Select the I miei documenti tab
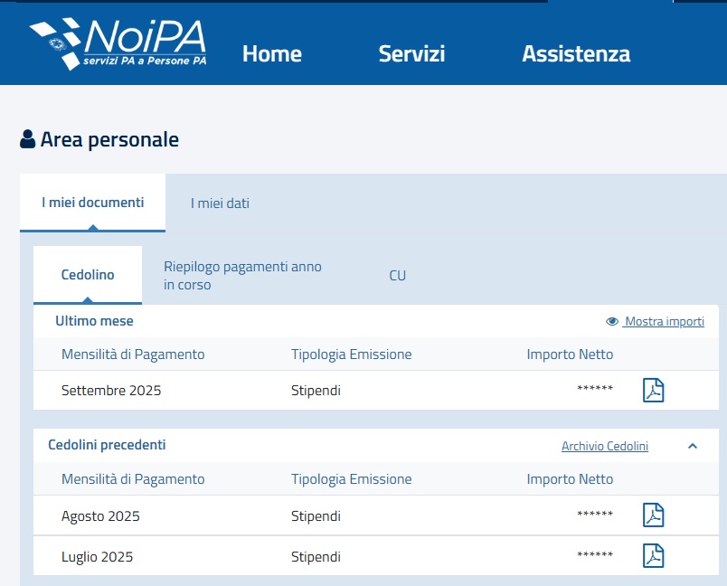The height and width of the screenshot is (586, 727). 92,203
